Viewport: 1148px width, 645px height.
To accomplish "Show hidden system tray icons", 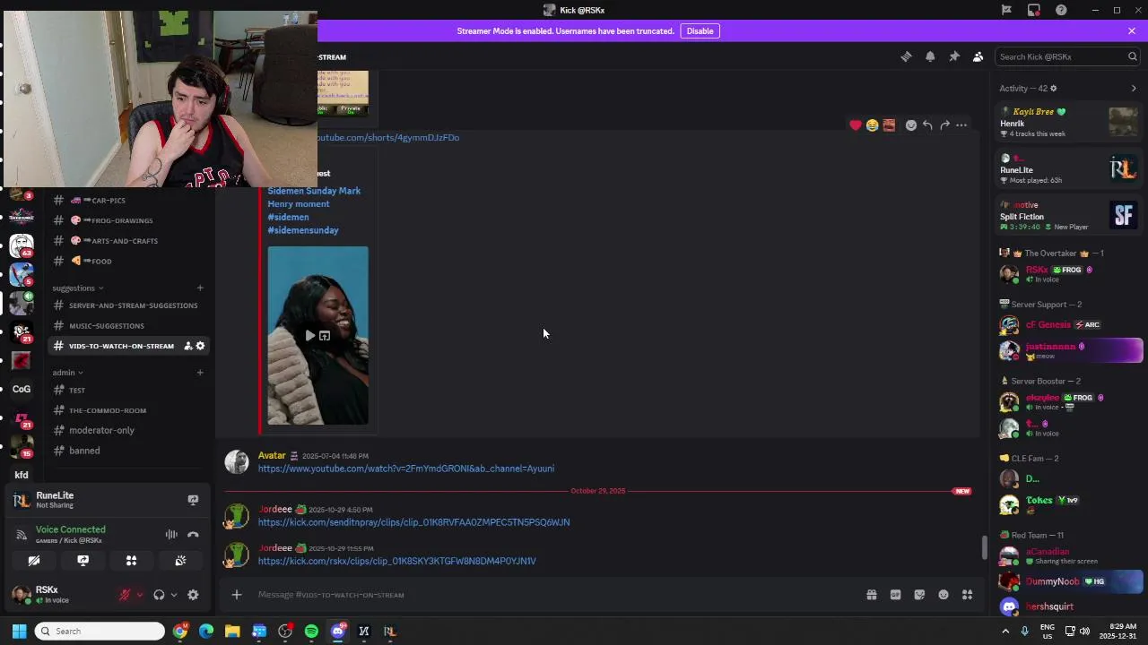I will pyautogui.click(x=1005, y=632).
